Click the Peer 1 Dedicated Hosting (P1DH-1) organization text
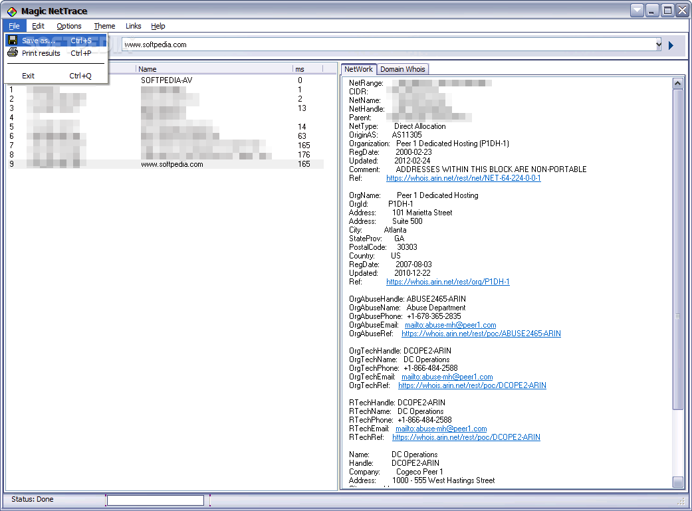 coord(453,144)
